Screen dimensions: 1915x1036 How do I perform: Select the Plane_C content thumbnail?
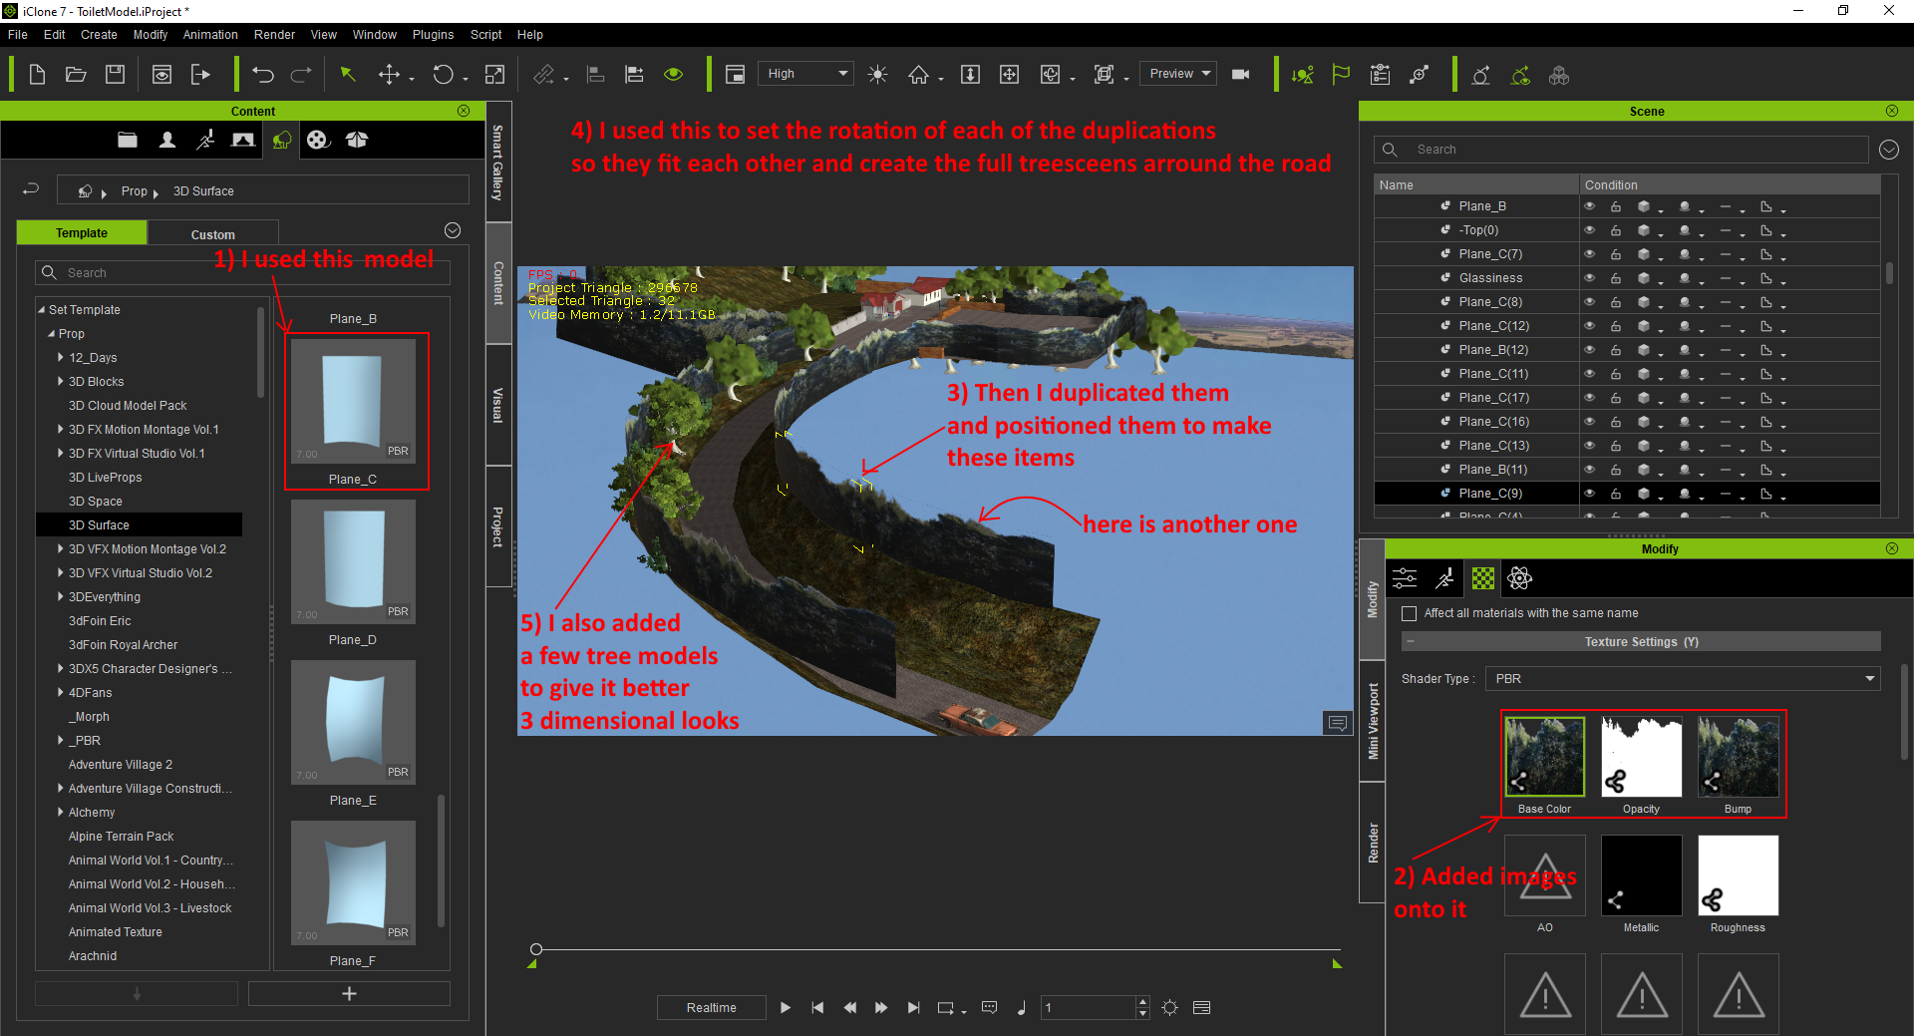353,401
